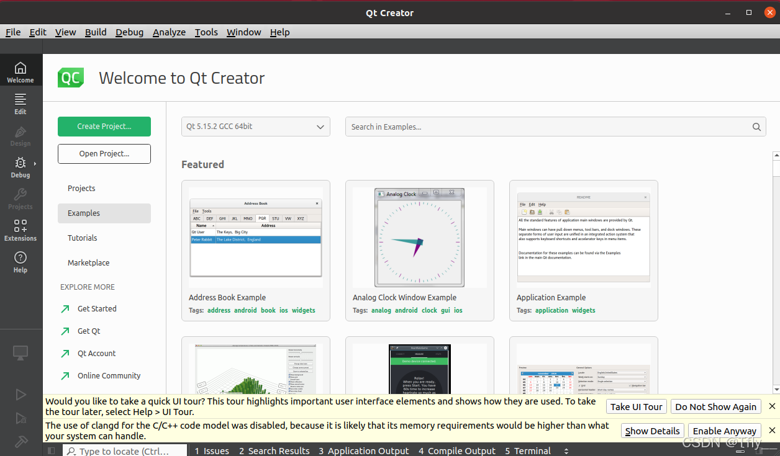Open Help mode in left sidebar

click(x=20, y=262)
